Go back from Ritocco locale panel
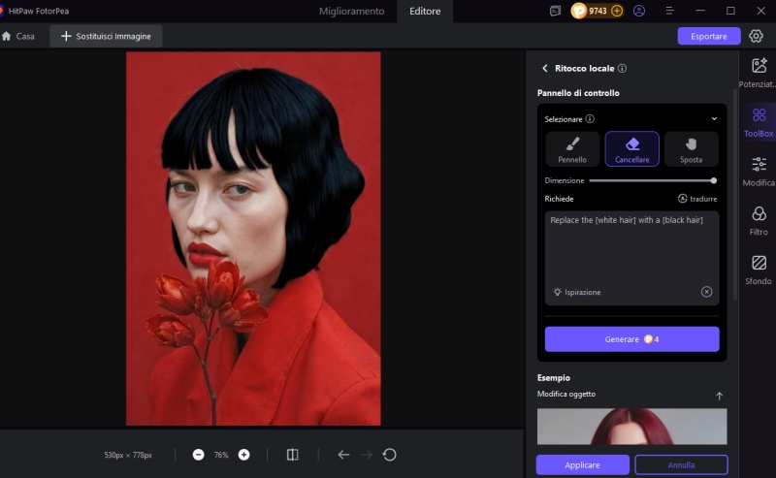 pyautogui.click(x=544, y=69)
